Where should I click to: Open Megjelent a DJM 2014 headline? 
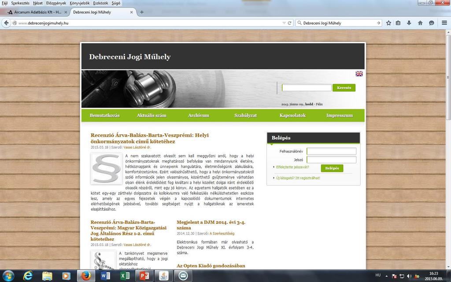(x=211, y=225)
